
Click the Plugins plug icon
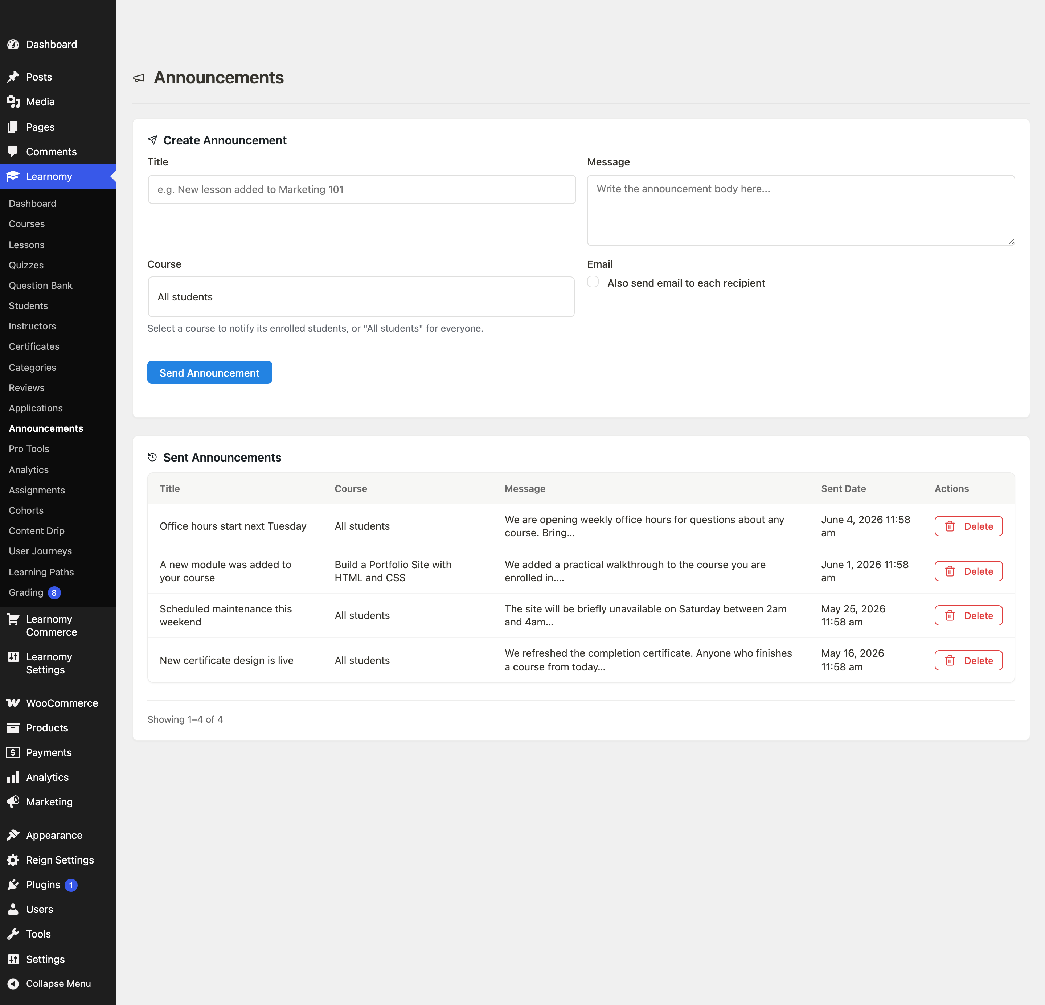[x=13, y=885]
